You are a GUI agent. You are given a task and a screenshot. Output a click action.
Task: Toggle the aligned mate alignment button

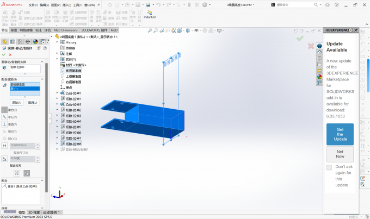pyautogui.click(x=17, y=173)
